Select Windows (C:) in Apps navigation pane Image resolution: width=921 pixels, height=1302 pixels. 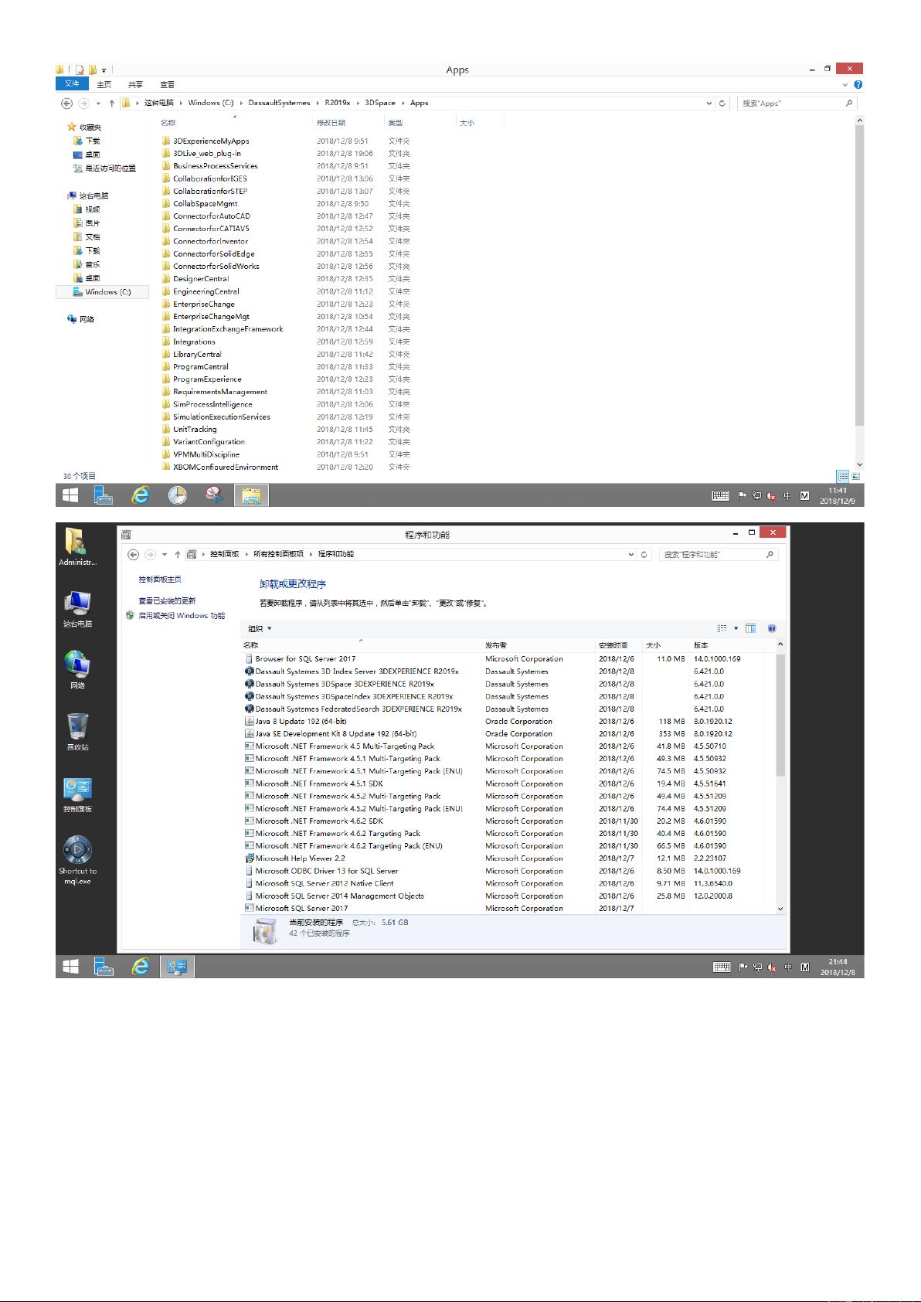(x=101, y=292)
